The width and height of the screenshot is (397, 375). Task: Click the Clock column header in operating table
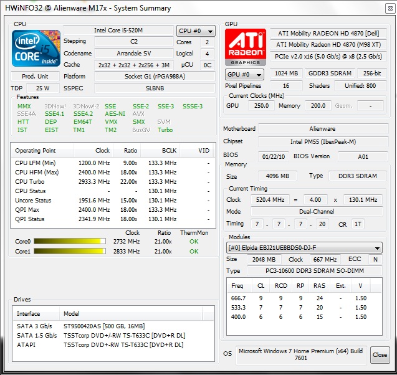tap(93, 151)
